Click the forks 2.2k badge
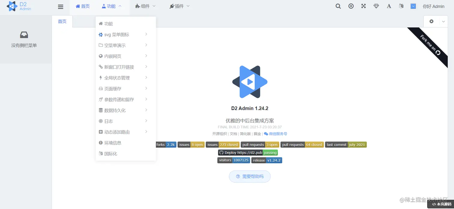 [165, 145]
